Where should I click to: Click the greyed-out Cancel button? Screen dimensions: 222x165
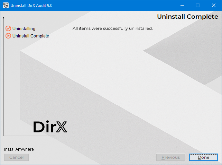point(16,157)
